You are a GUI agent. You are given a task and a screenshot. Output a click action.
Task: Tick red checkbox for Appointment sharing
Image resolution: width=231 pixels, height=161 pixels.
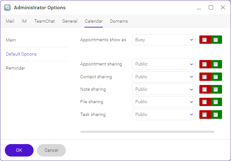(x=204, y=64)
